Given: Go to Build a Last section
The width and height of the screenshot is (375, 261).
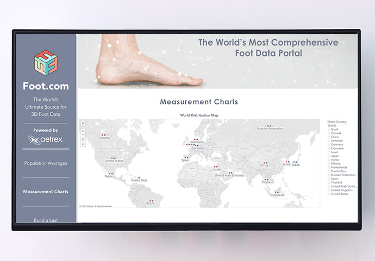Looking at the screenshot, I should (46, 220).
